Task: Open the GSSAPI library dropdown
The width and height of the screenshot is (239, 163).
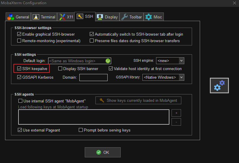Action: click(163, 77)
